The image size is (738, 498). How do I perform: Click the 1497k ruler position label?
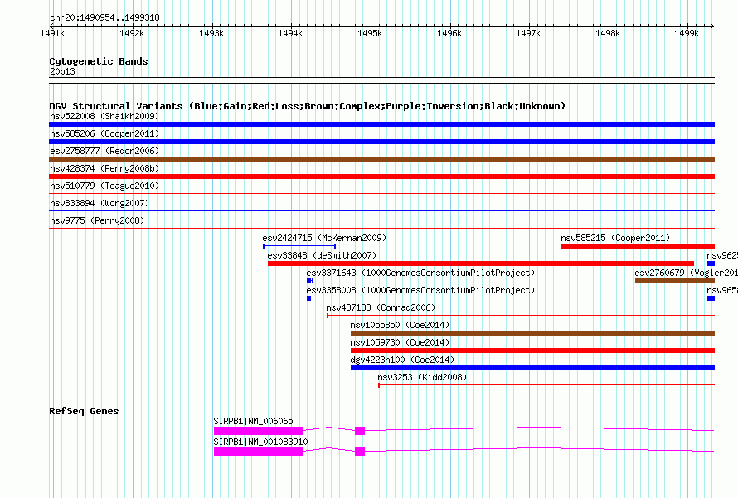(528, 33)
